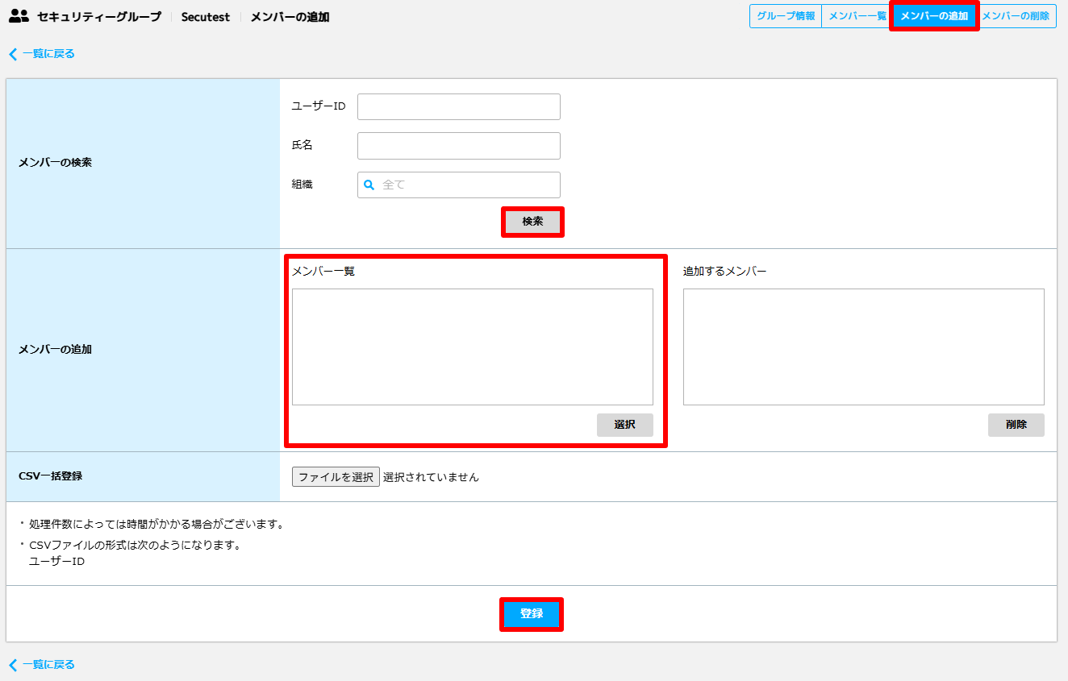This screenshot has height=681, width=1068.
Task: Go to the メンバーの削除 tab
Action: point(1016,16)
